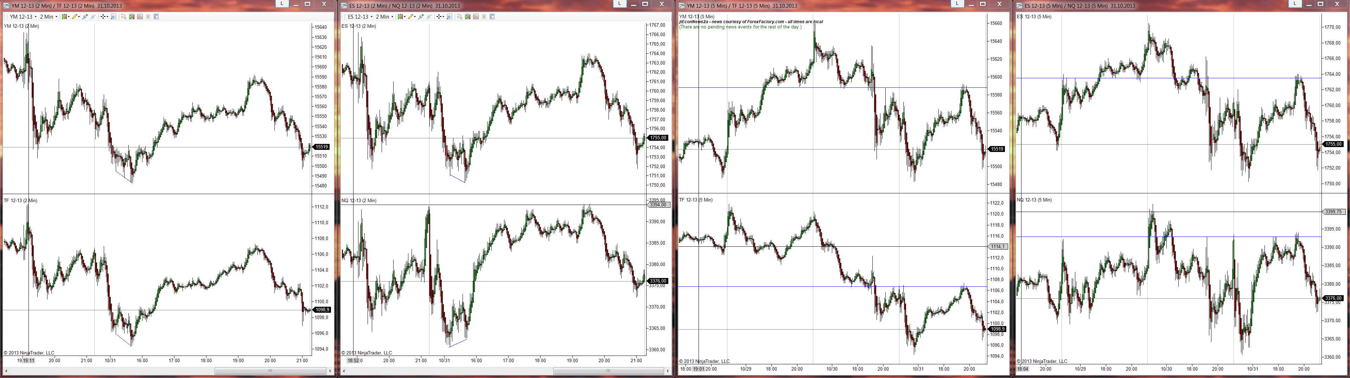
Task: Click the L link button in YM 2 Min window
Action: point(282,4)
